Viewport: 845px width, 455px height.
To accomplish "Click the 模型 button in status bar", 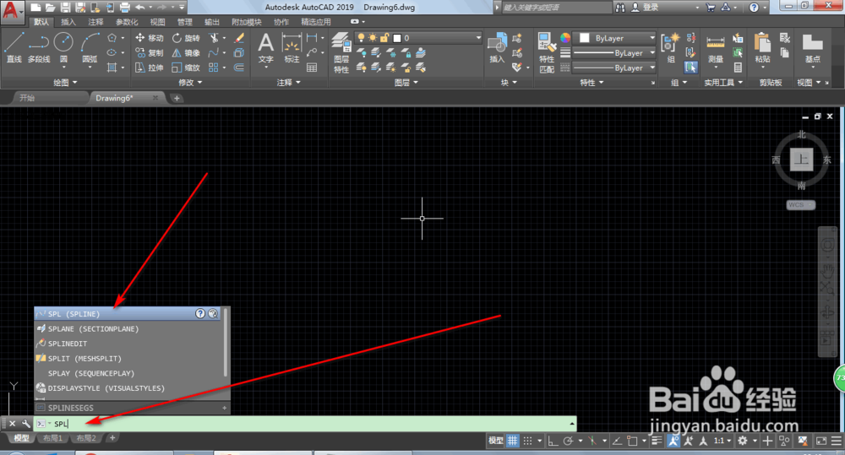I will click(x=495, y=441).
